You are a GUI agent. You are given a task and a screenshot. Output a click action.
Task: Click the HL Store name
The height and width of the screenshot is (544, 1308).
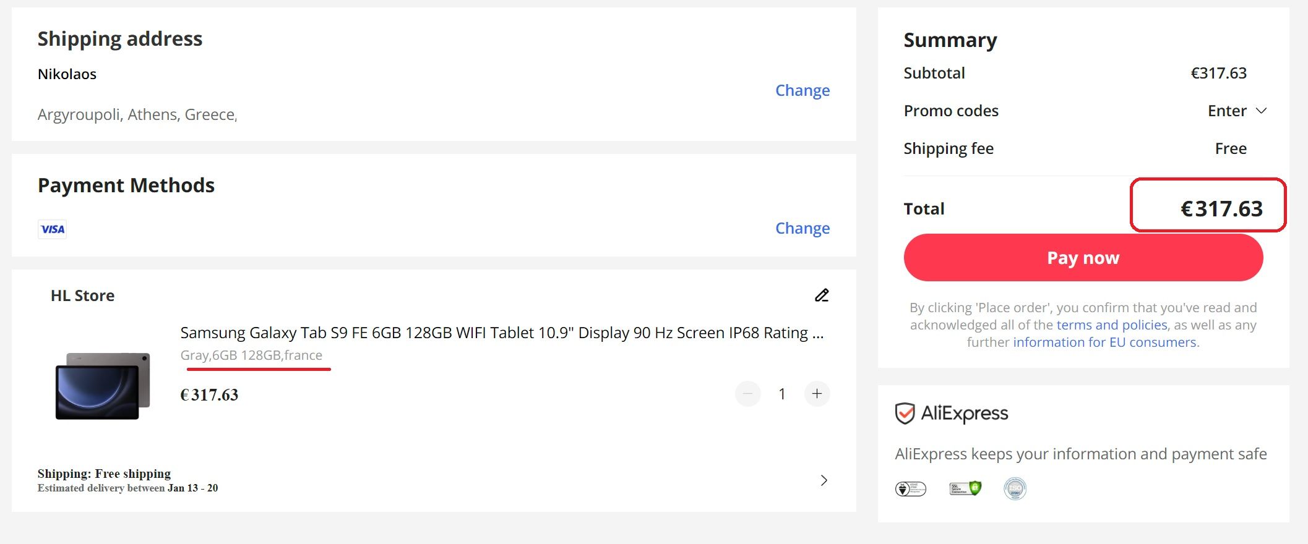pos(82,295)
